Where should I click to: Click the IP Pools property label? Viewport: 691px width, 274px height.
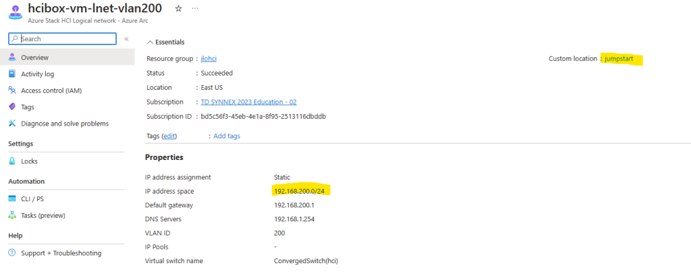pos(157,247)
